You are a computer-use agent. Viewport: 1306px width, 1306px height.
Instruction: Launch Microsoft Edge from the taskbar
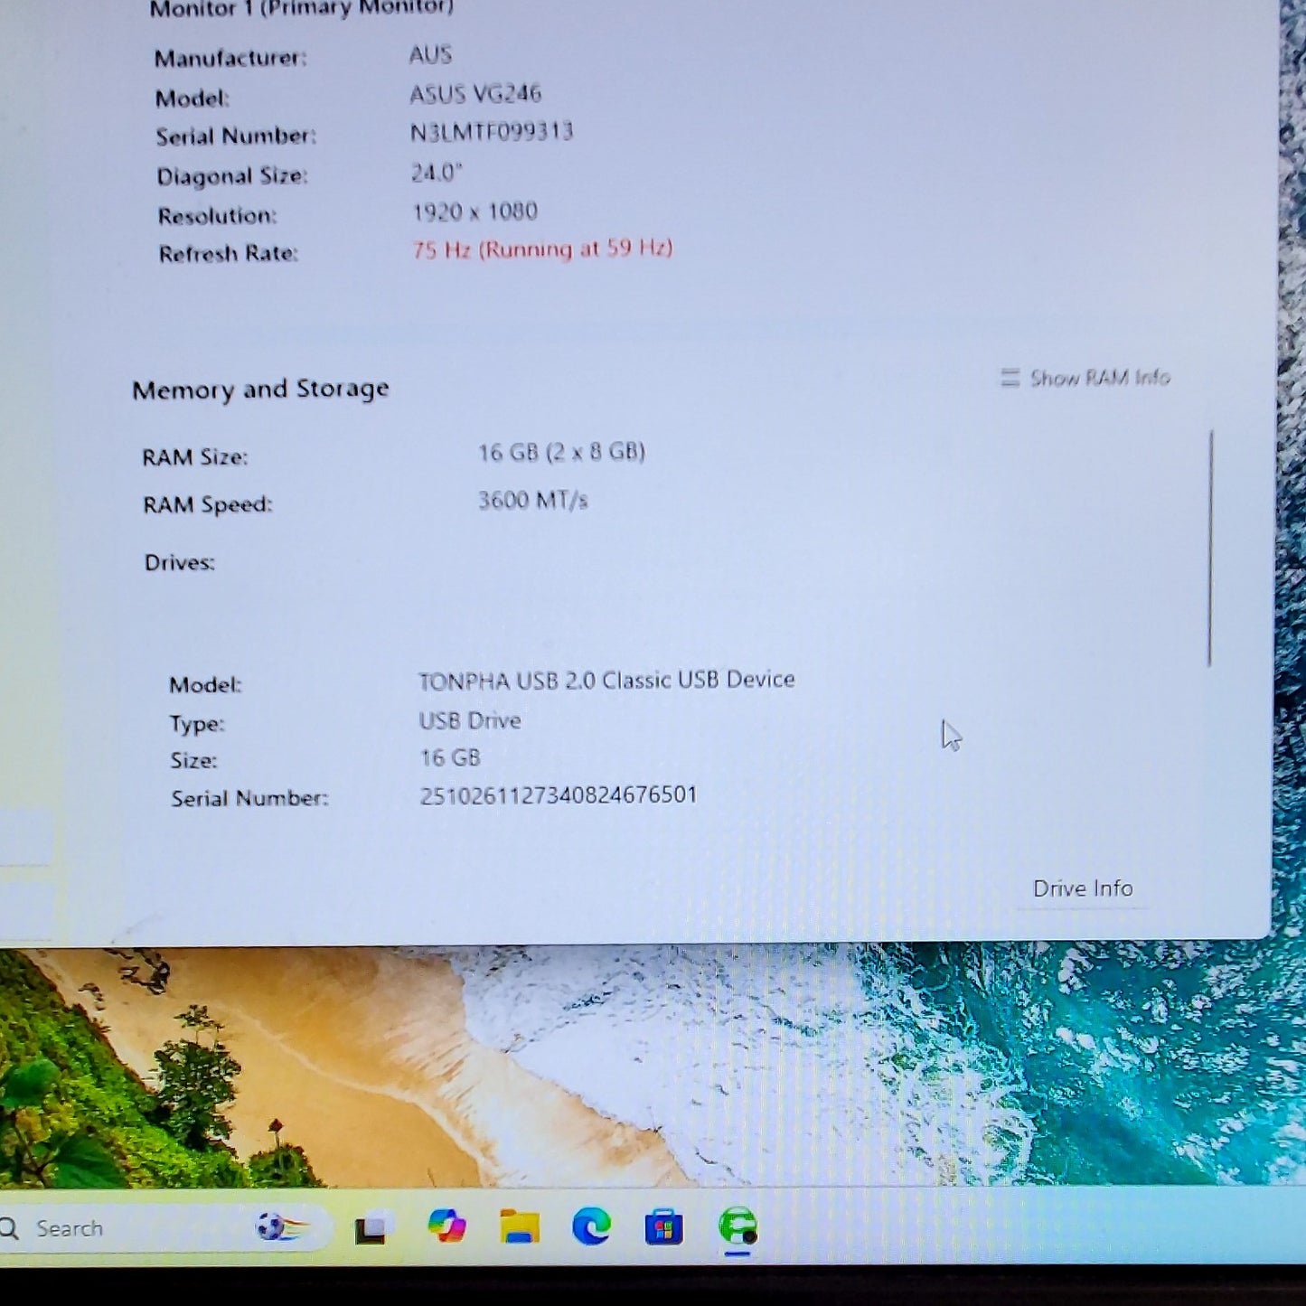(592, 1226)
